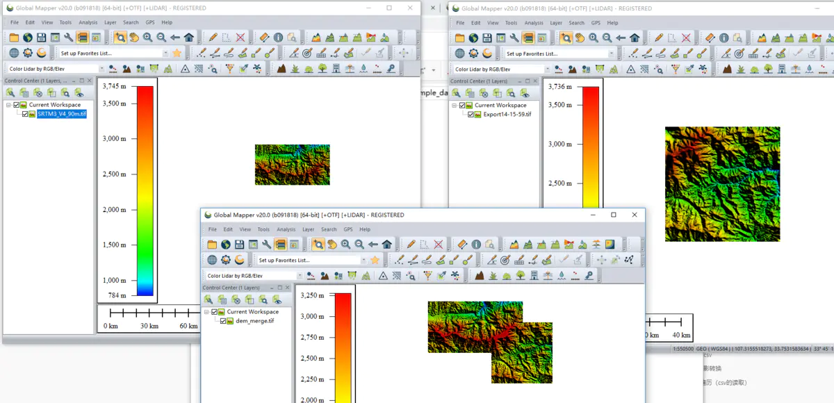Click classify ground icon in Export14 window
The image size is (834, 403).
727,68
